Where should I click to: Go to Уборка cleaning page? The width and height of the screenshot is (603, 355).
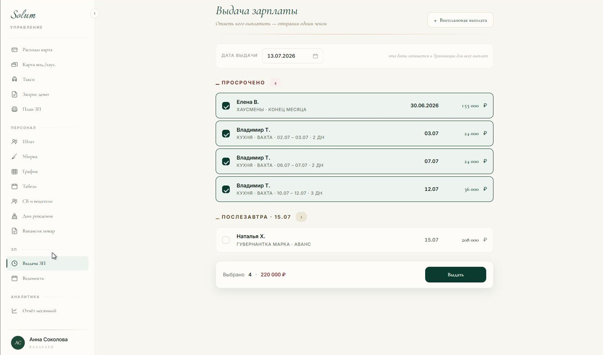point(47,156)
